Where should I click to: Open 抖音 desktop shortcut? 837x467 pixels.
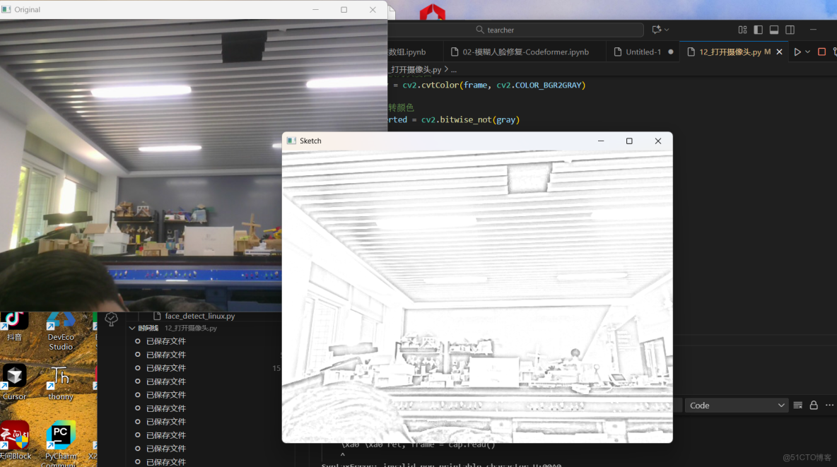click(x=14, y=326)
